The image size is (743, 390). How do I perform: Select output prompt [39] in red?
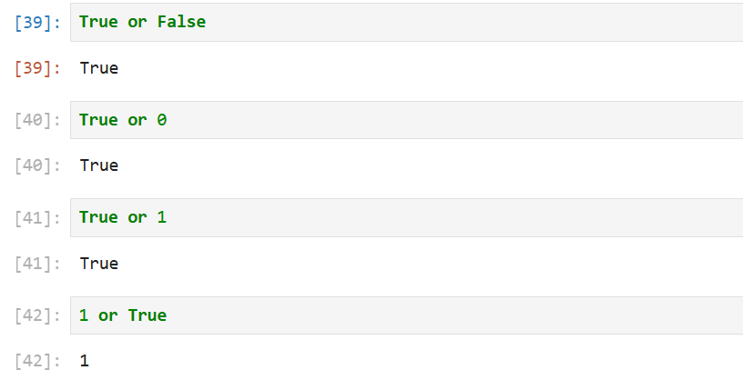pyautogui.click(x=37, y=68)
